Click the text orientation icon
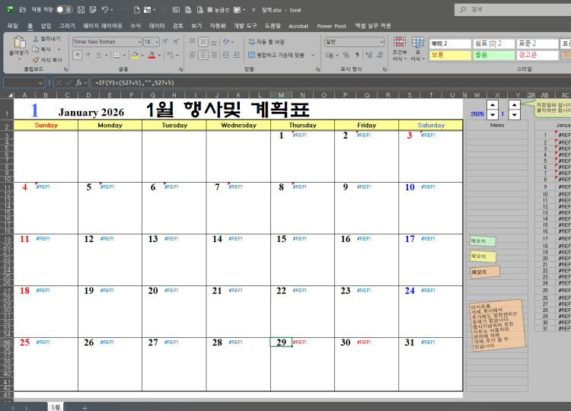Image resolution: width=571 pixels, height=411 pixels. pos(226,42)
